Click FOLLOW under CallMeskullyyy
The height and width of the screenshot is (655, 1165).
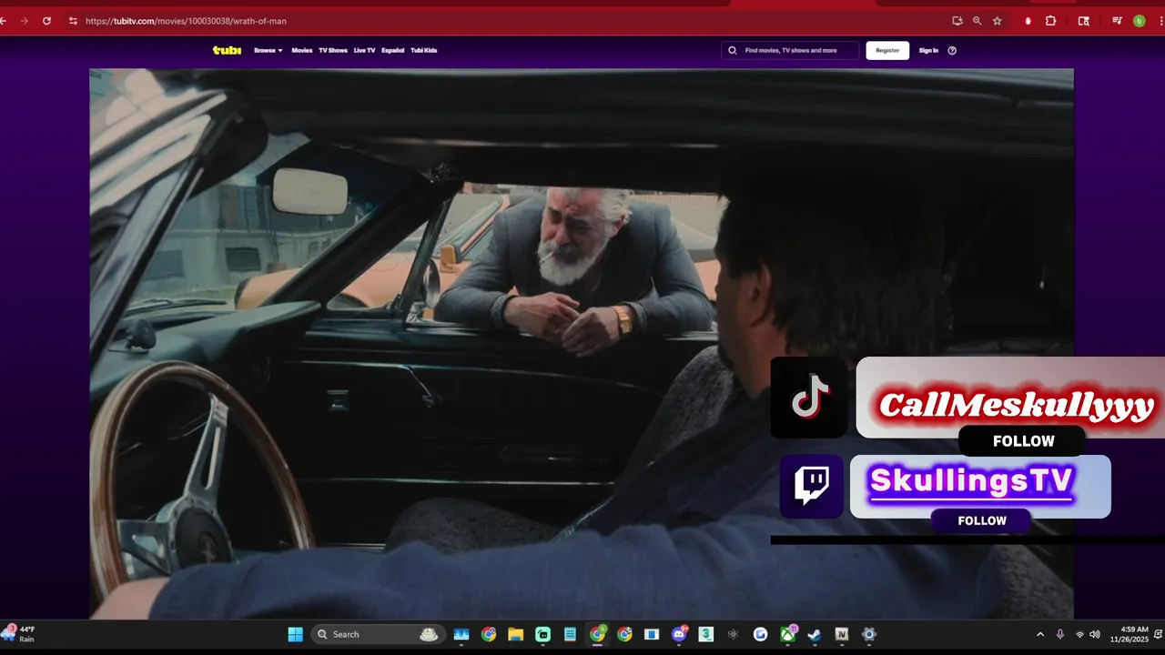click(1023, 441)
